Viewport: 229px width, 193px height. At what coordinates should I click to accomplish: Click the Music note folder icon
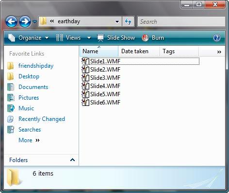point(11,108)
